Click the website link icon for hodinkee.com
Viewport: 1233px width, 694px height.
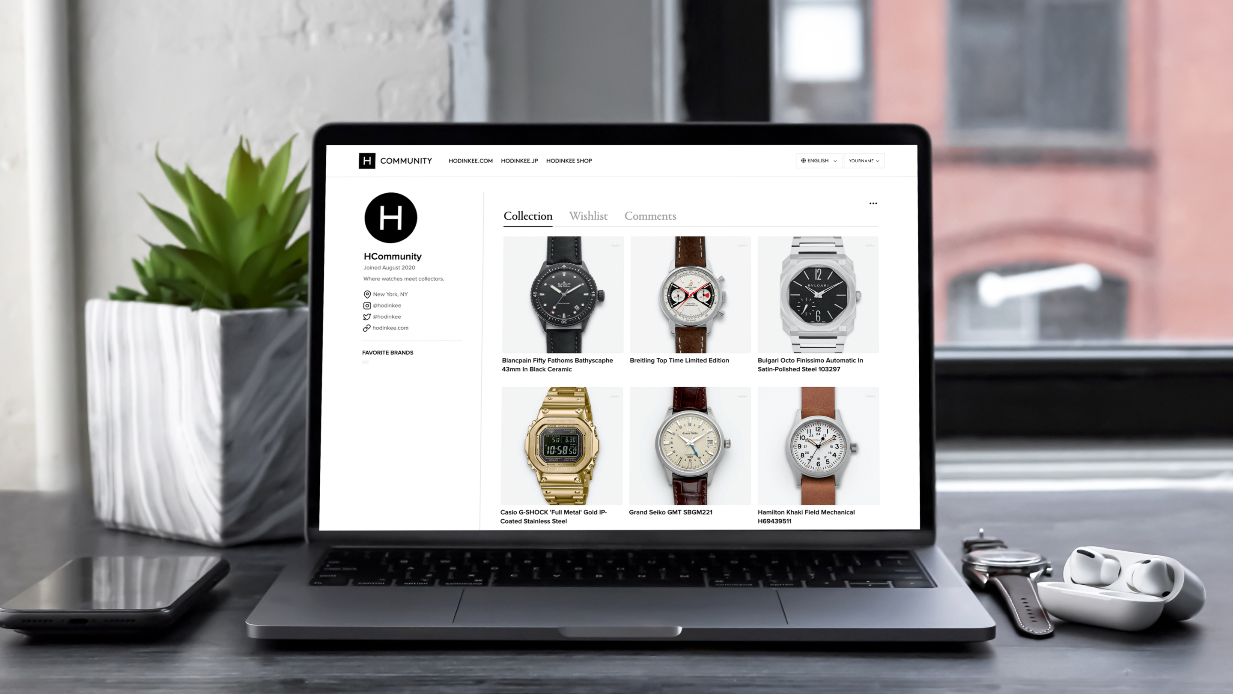pos(366,328)
